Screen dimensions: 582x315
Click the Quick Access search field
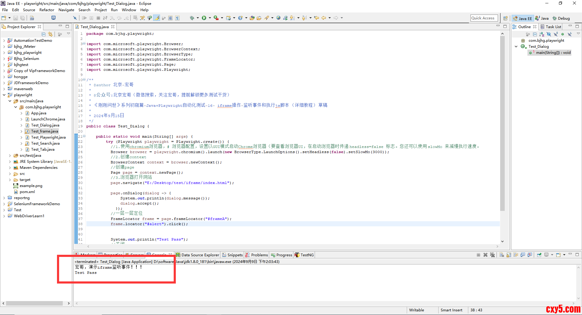[484, 18]
